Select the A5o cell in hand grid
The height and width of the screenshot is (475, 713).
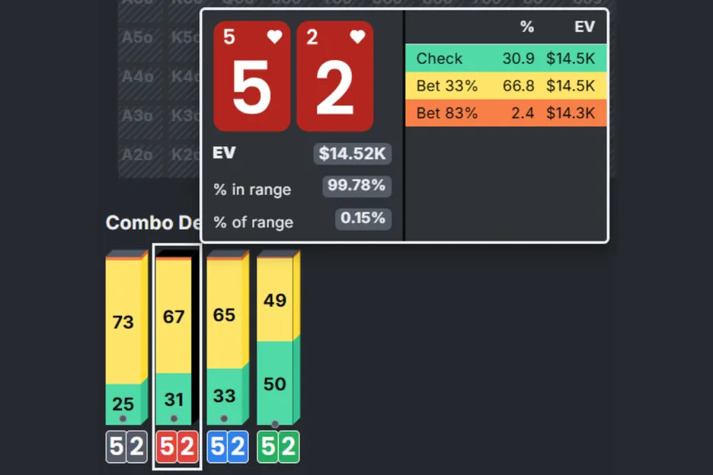point(137,37)
